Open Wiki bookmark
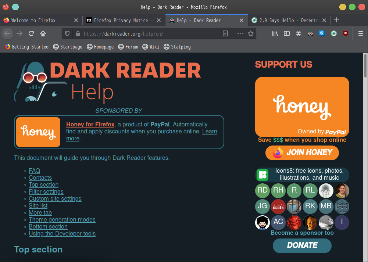This screenshot has height=262, width=368. [151, 47]
